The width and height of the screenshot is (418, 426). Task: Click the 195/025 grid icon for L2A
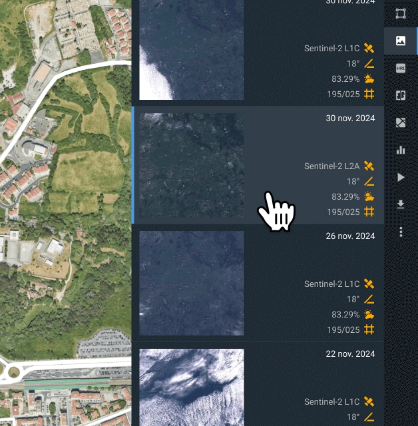[369, 212]
